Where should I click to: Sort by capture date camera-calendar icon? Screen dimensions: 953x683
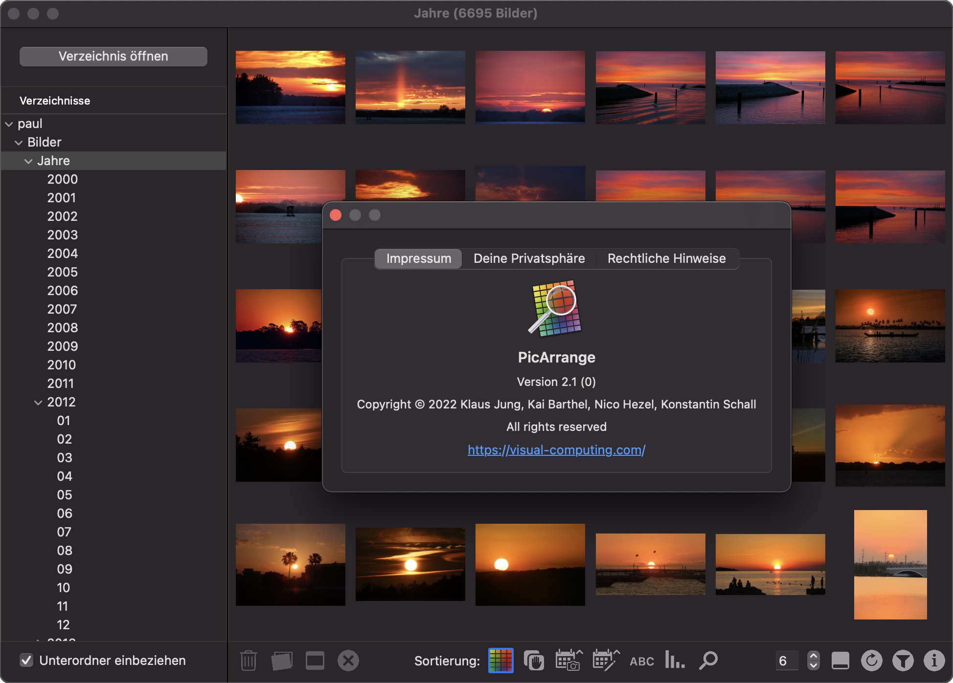(x=568, y=661)
